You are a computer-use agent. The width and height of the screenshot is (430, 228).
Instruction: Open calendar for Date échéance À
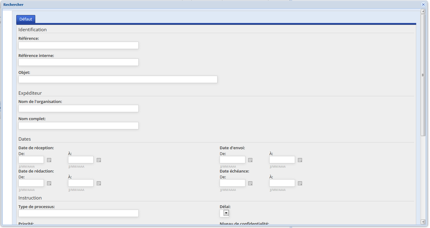coord(300,183)
